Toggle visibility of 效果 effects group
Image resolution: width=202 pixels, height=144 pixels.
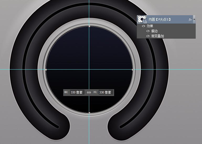(x=143, y=26)
